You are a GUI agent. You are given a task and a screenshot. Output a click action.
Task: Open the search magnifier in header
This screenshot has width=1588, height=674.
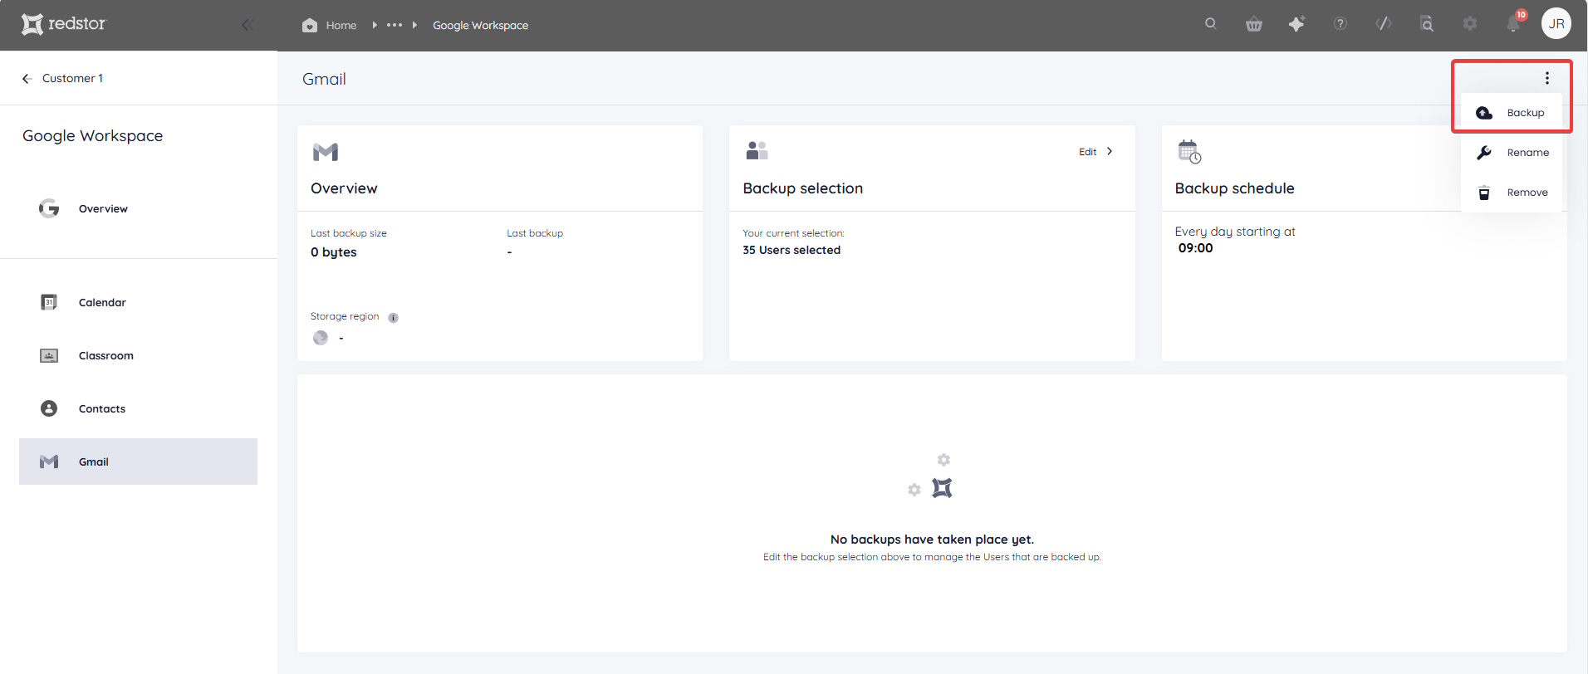1211,23
